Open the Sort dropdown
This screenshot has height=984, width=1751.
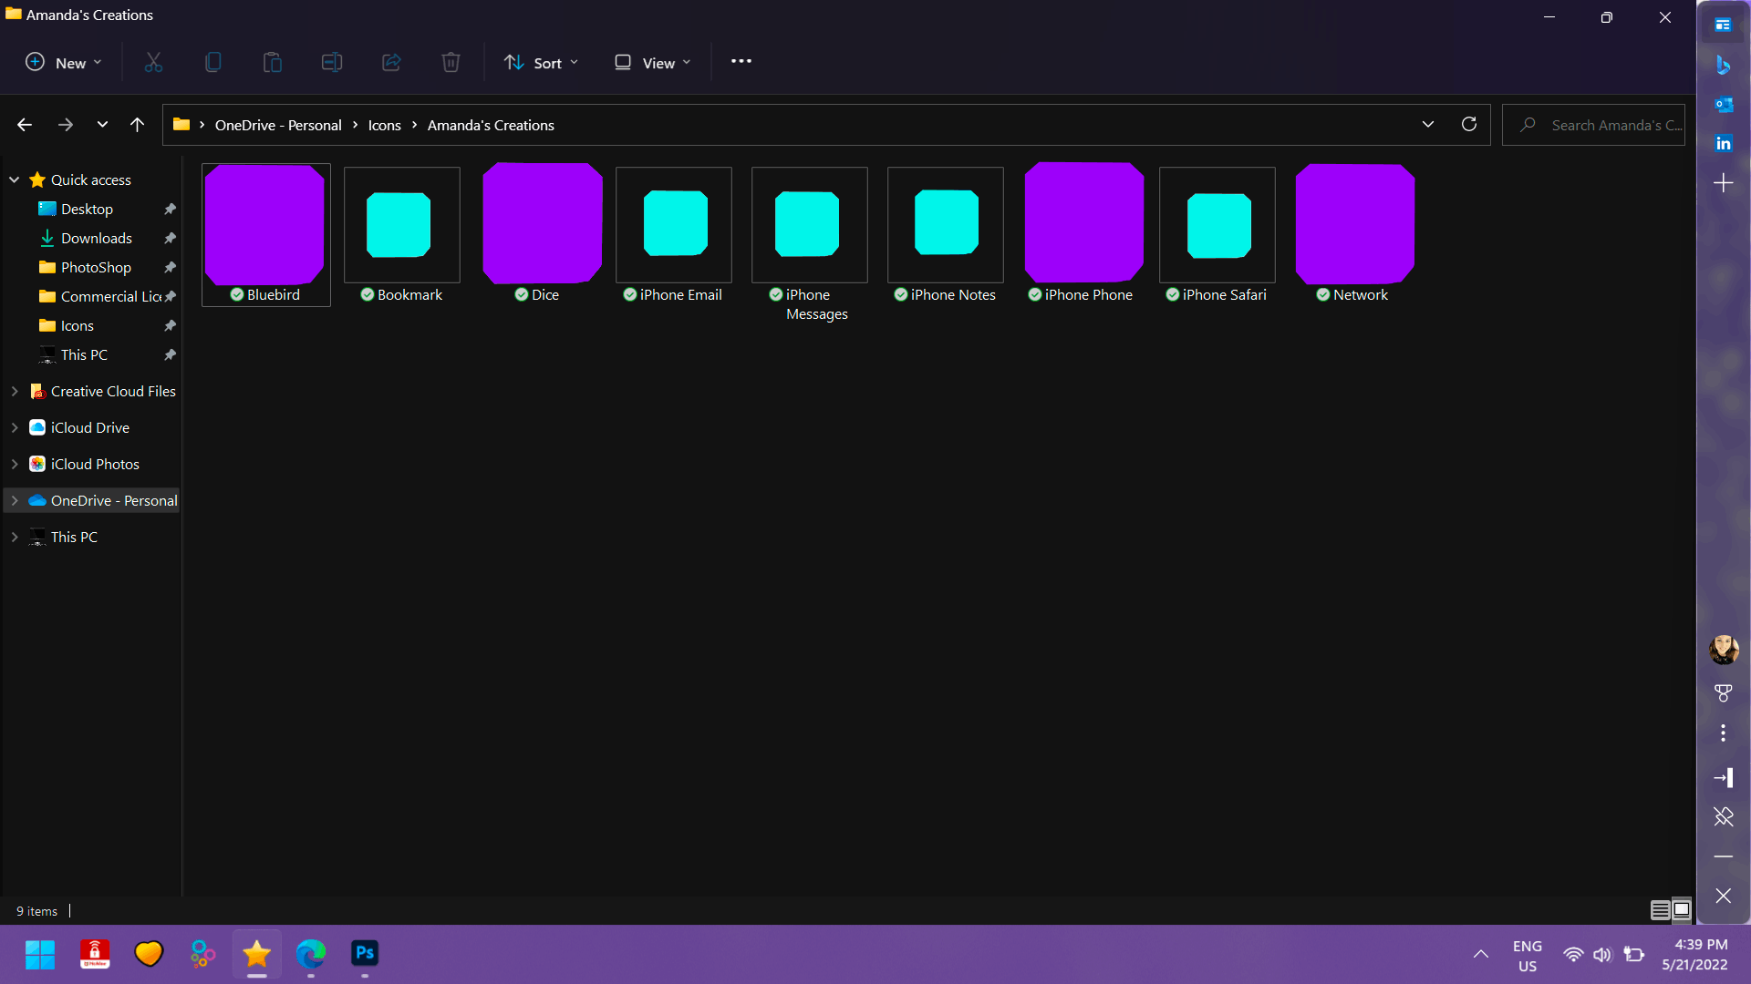pos(542,62)
